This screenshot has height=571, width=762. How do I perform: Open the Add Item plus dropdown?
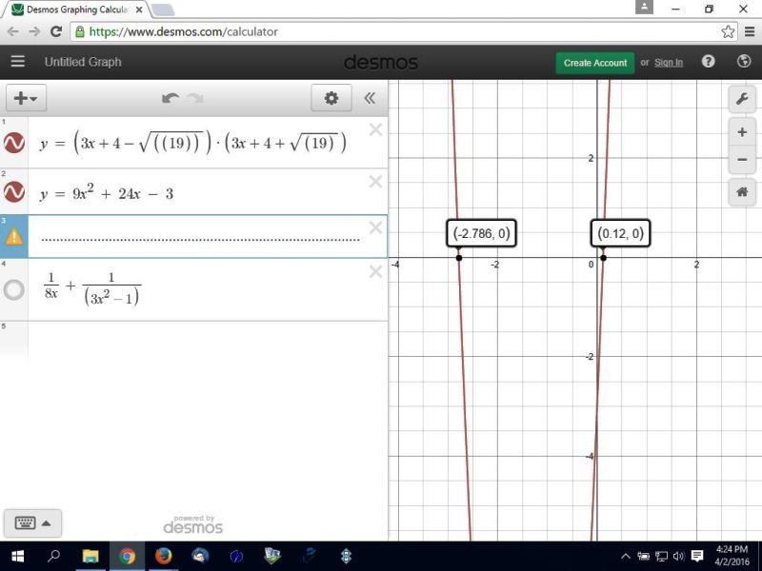coord(26,98)
